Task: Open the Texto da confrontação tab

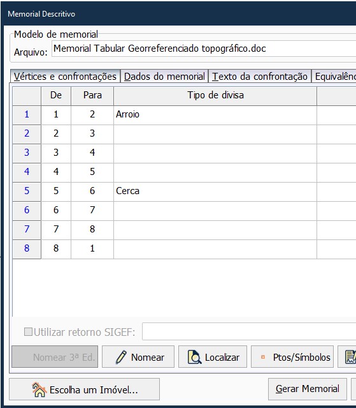Action: [260, 77]
